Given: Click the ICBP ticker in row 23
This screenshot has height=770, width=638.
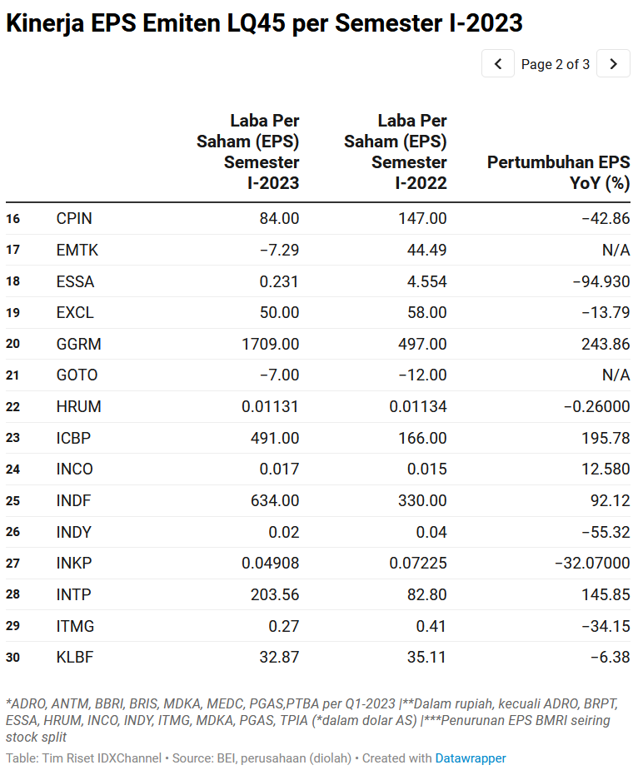Looking at the screenshot, I should (x=73, y=438).
